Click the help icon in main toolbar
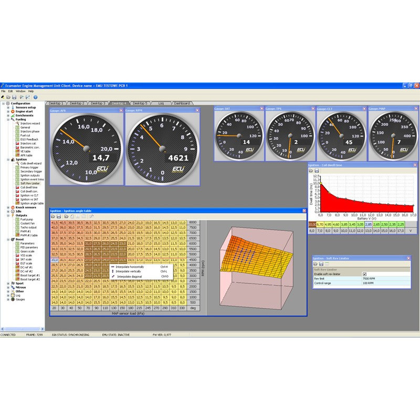Viewport: 420px width, 420px height. tap(35, 97)
